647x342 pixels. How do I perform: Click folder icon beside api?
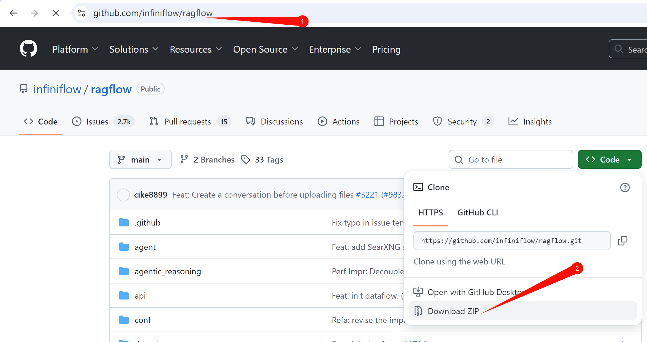124,295
